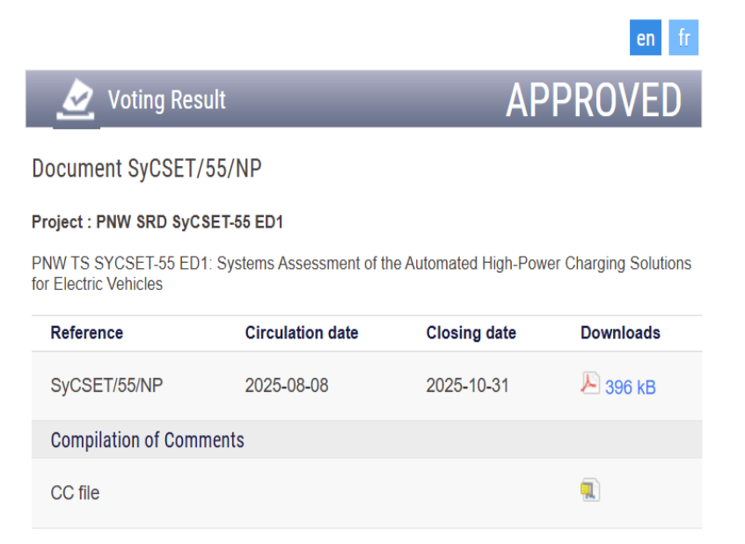Click the PDF download icon

click(589, 384)
